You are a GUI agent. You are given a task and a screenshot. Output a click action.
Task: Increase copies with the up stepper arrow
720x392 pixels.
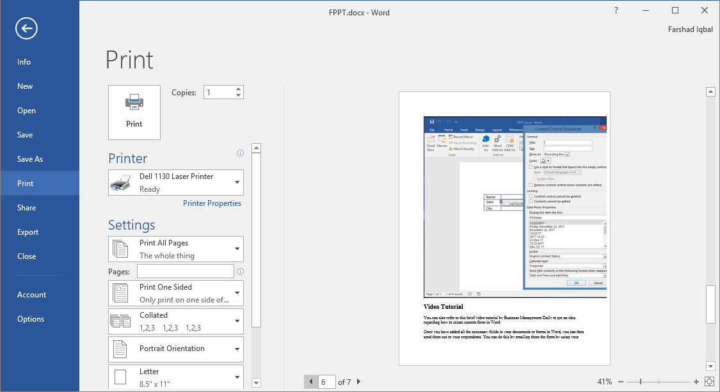[238, 88]
